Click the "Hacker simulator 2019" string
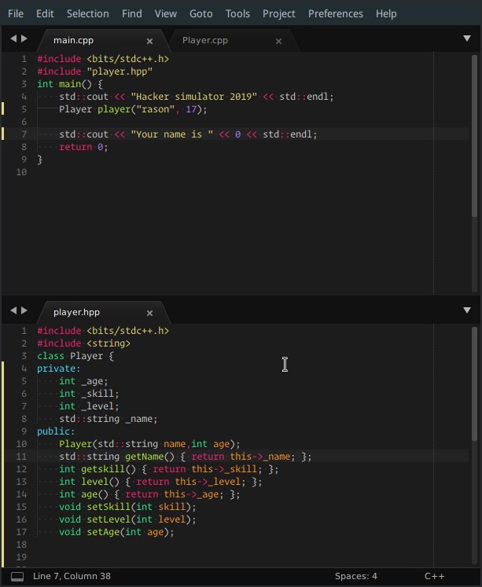The height and width of the screenshot is (587, 482). click(x=194, y=97)
